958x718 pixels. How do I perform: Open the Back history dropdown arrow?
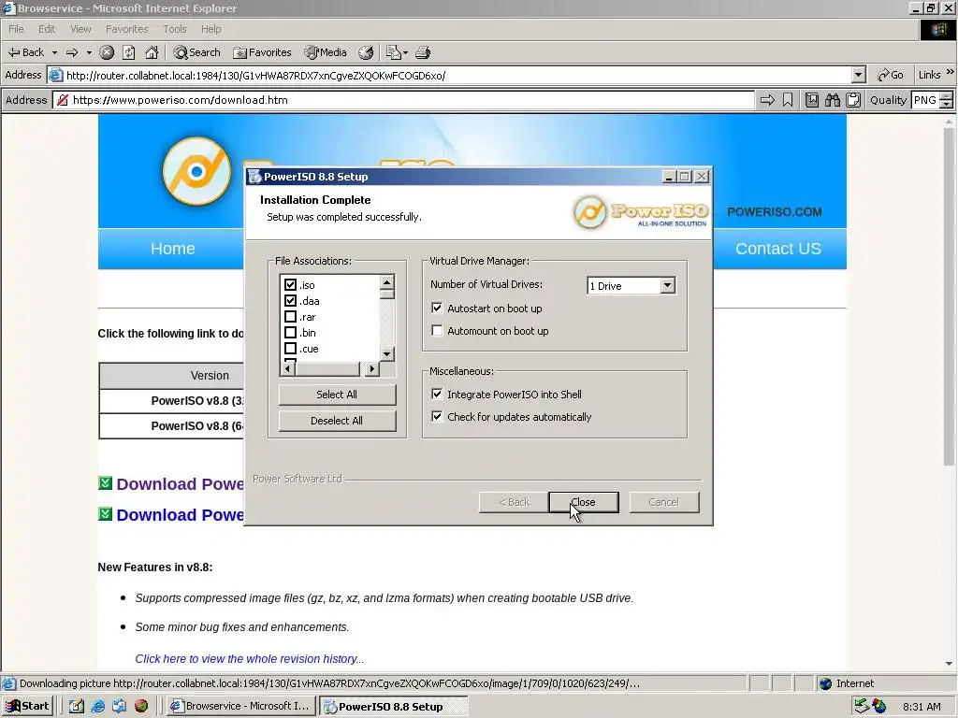coord(54,52)
